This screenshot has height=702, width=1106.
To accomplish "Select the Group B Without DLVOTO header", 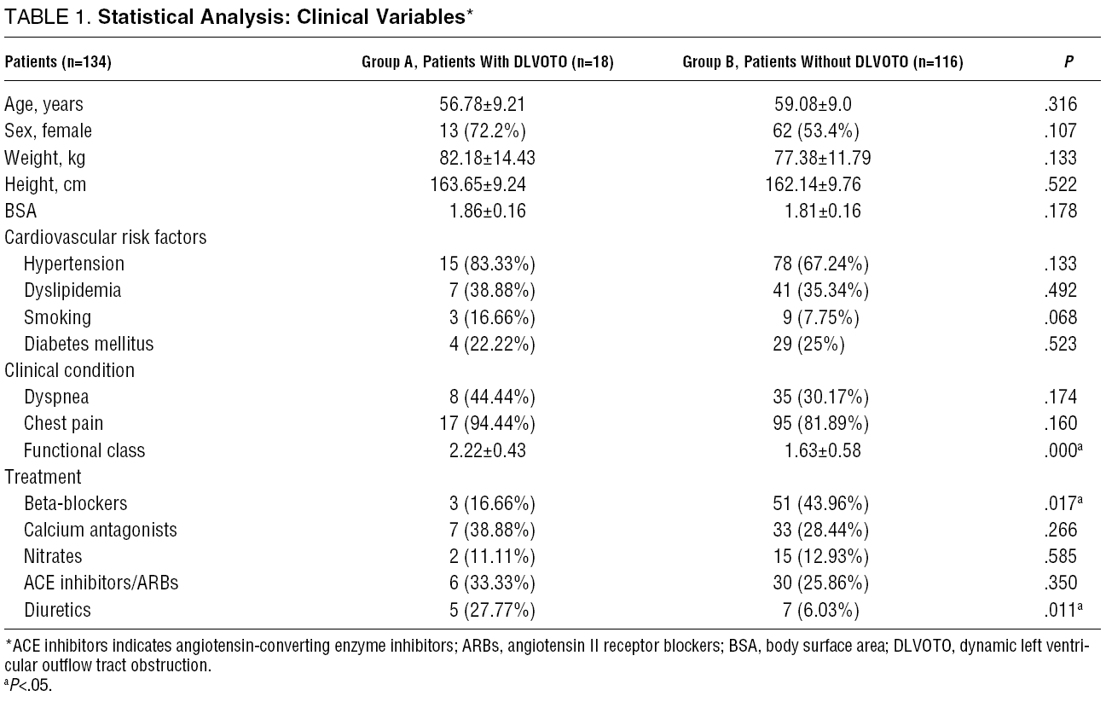I will point(823,63).
